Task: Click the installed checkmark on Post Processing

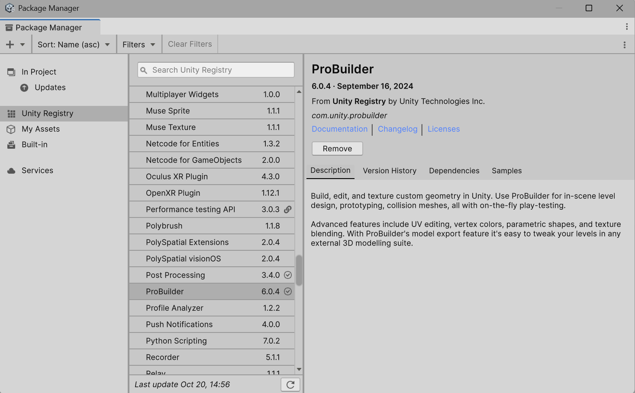Action: click(288, 275)
